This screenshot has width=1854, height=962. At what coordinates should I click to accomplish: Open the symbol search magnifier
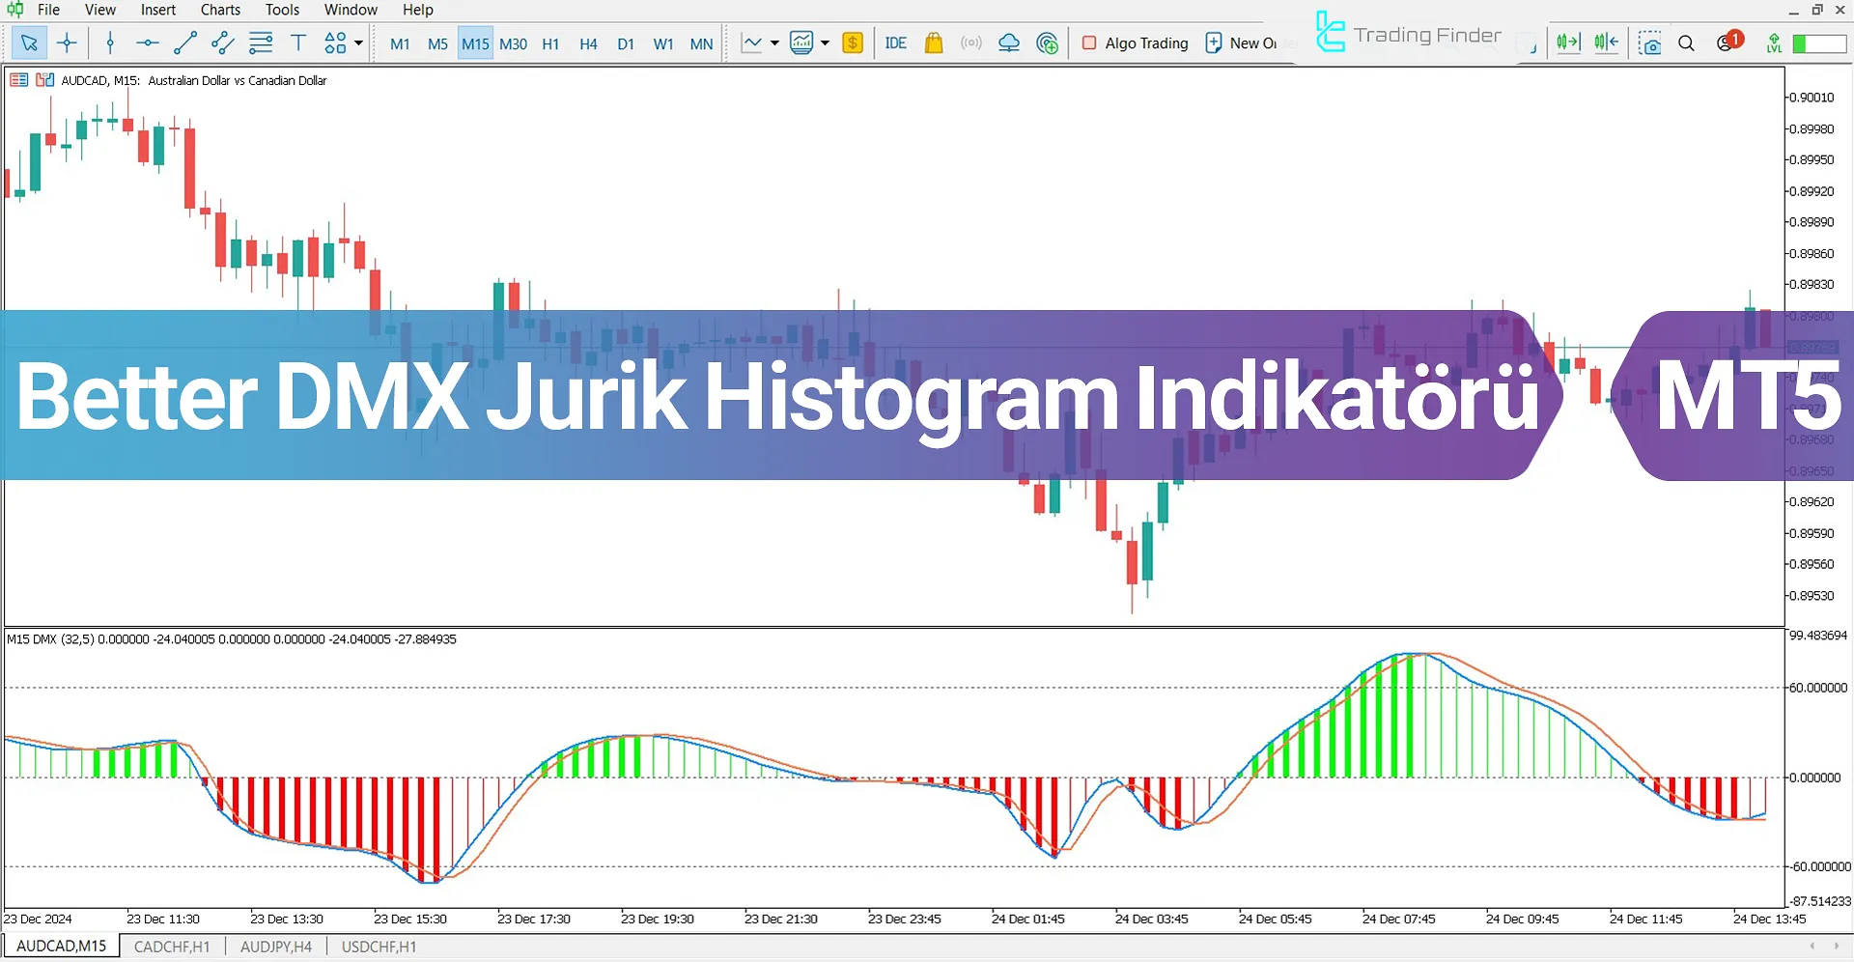click(1686, 43)
